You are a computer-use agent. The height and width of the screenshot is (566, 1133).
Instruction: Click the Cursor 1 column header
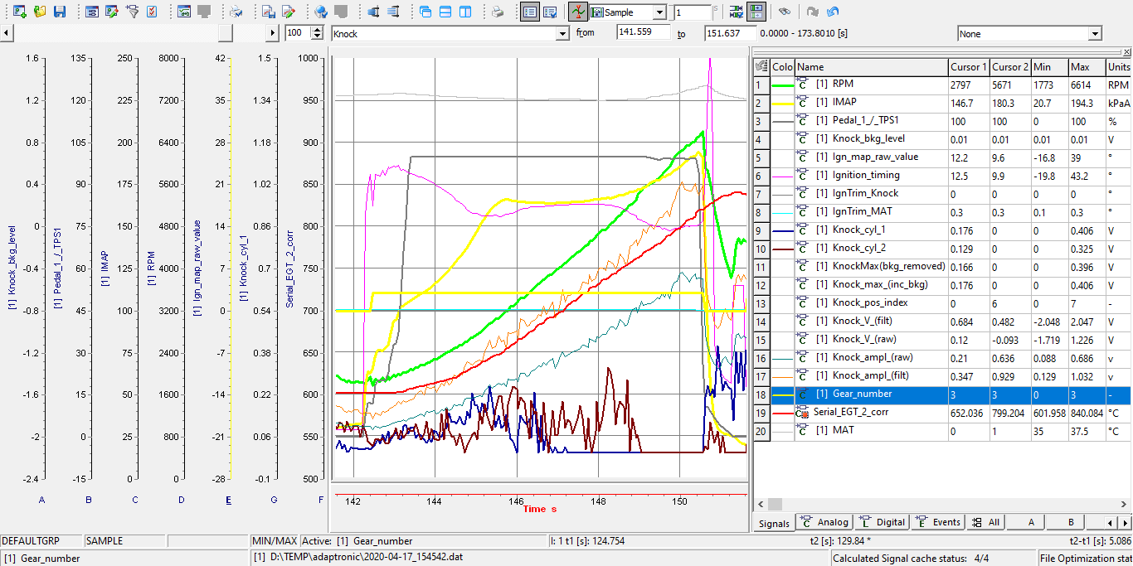968,66
